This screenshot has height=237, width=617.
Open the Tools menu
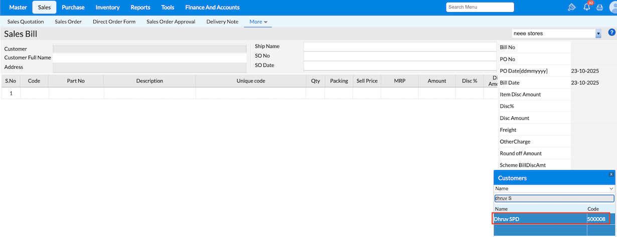[168, 7]
